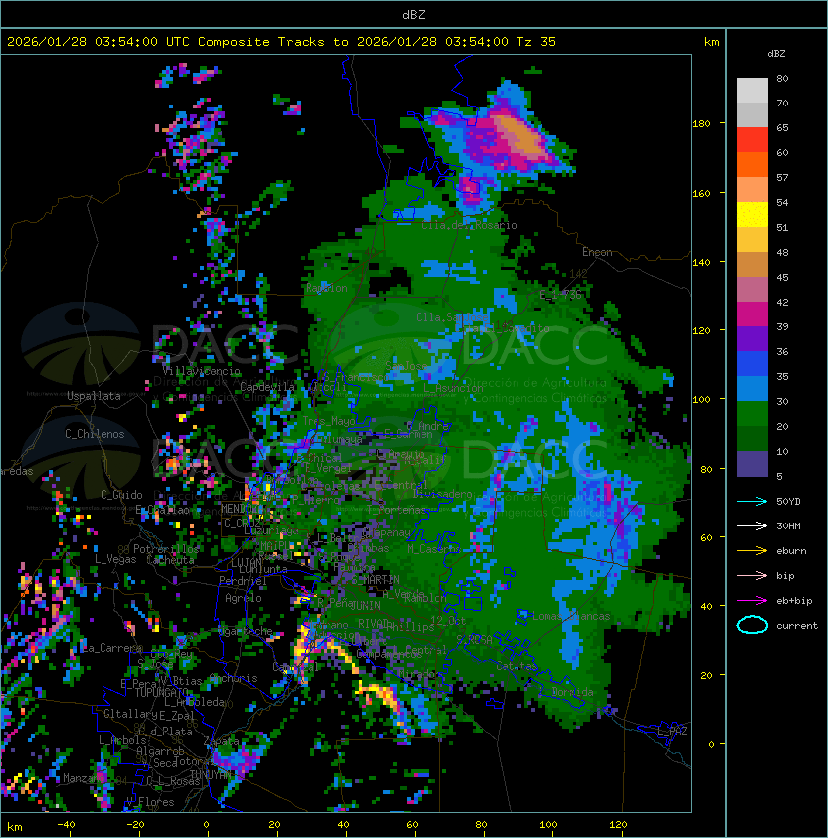Image resolution: width=828 pixels, height=838 pixels.
Task: Pick the bright yellow 51–54 dBZ swatch
Action: tap(752, 214)
